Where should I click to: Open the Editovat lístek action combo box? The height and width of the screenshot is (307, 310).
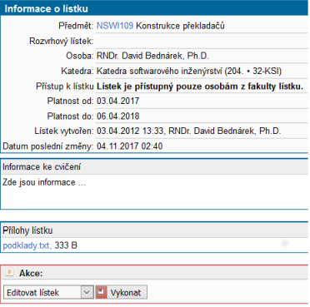[x=48, y=292]
